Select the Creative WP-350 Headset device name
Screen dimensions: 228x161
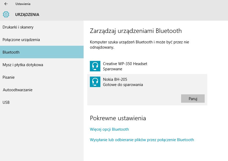125,64
